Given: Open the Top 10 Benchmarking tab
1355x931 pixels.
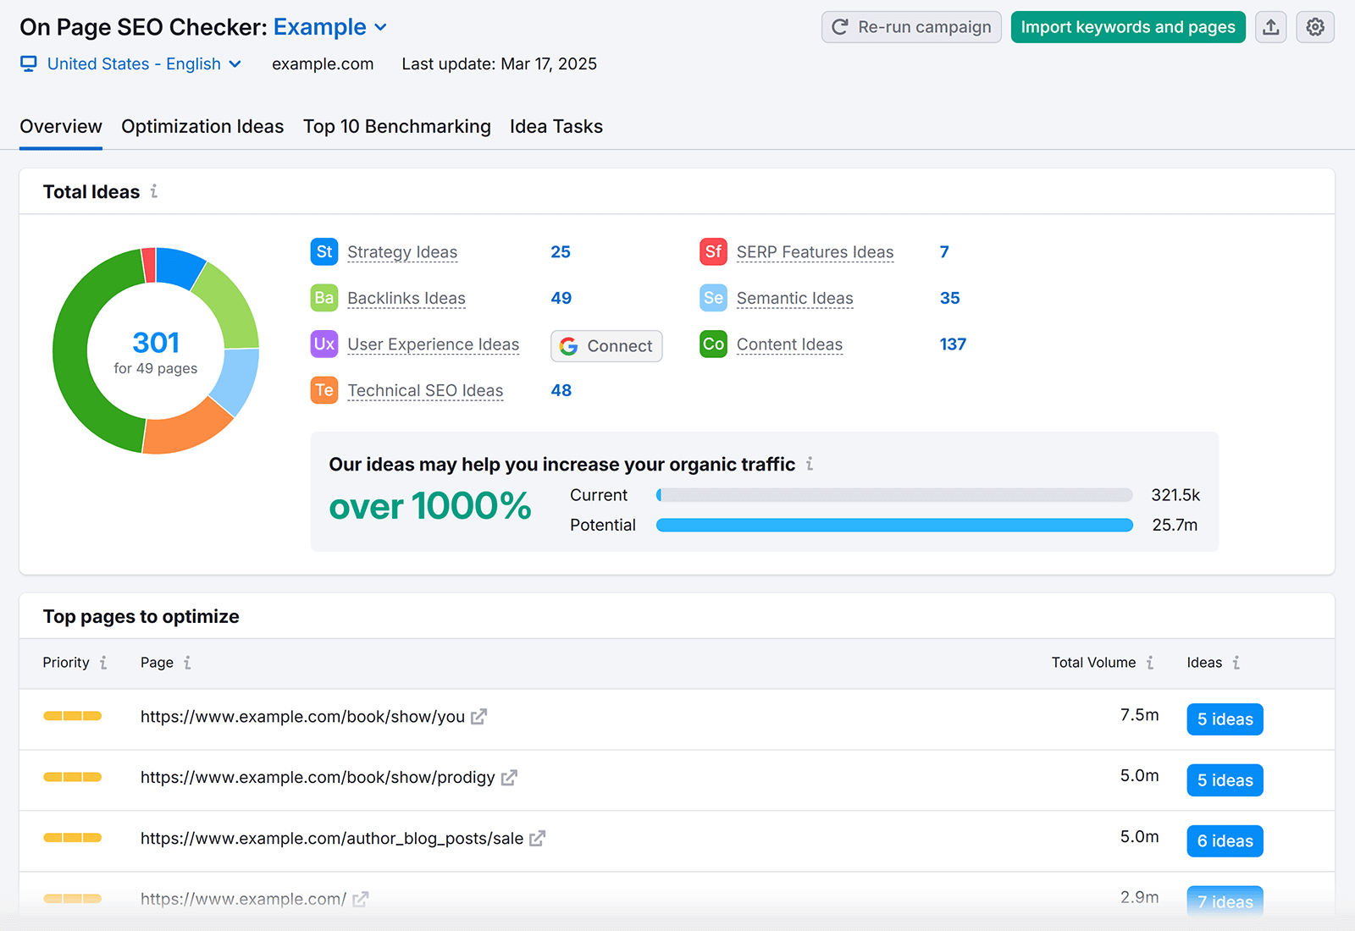Looking at the screenshot, I should 396,126.
